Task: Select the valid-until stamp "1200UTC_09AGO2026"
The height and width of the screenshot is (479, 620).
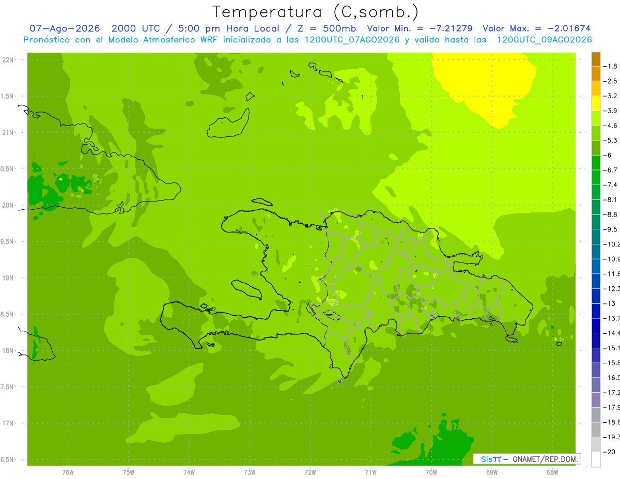Action: click(x=544, y=40)
